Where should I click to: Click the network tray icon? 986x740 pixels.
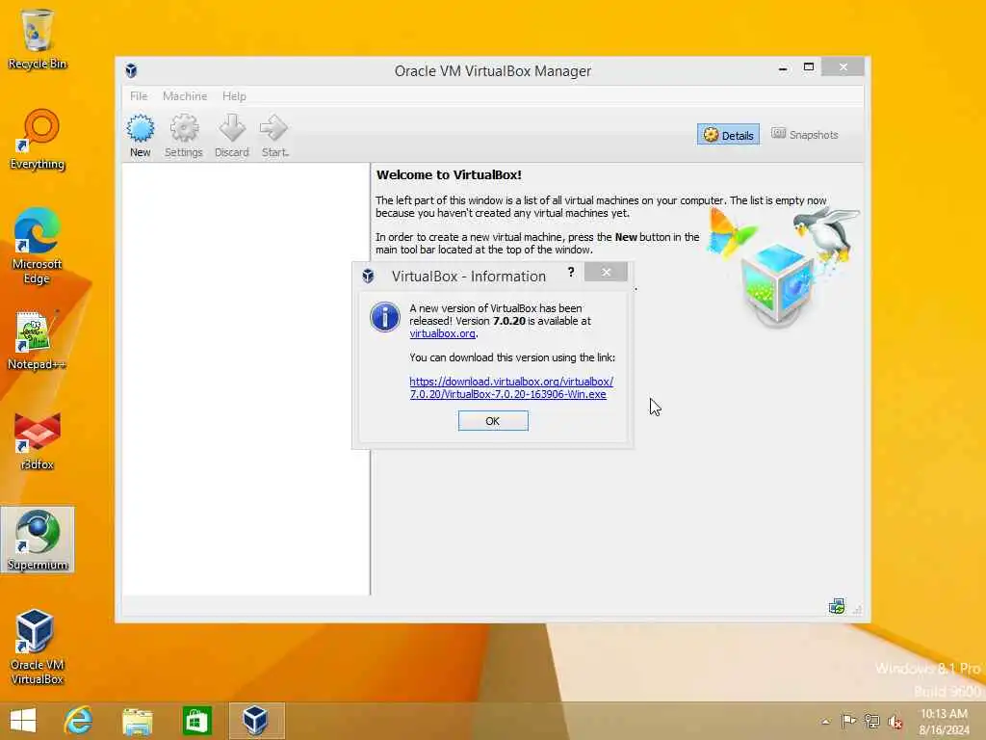(x=872, y=721)
